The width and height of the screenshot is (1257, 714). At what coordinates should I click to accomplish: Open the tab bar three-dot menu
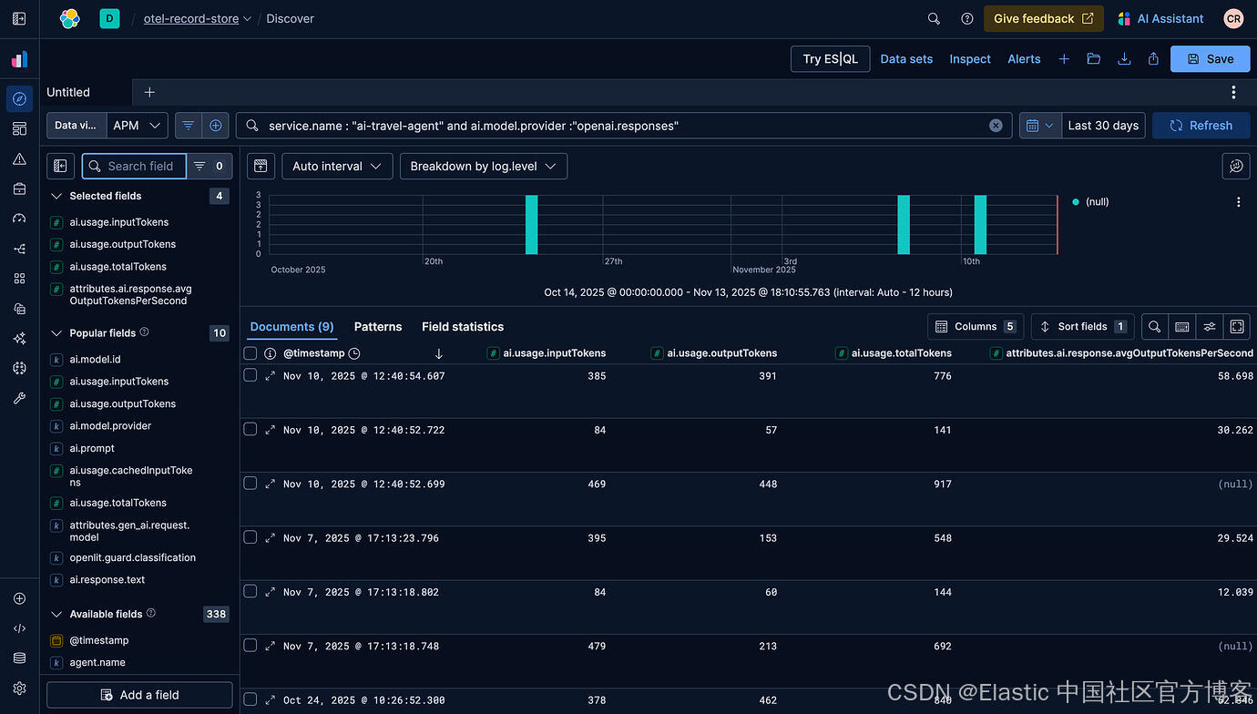pos(1233,92)
